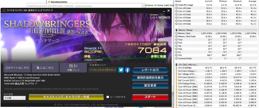Screen dimensions: 259x108
Task: Click the lightning icon beside CPU Core Power
Action: coord(177,105)
